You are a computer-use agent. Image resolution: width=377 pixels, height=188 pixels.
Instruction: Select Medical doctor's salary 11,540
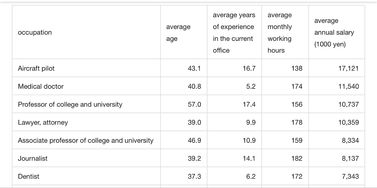[349, 86]
